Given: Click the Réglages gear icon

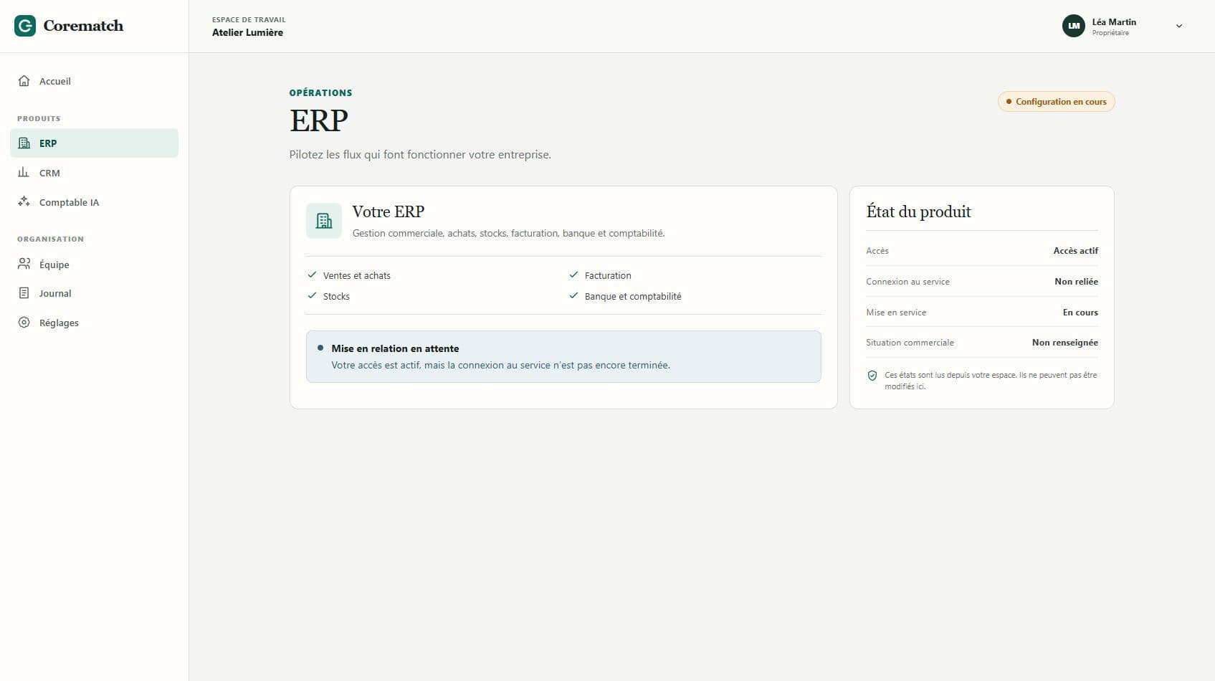Looking at the screenshot, I should point(24,323).
